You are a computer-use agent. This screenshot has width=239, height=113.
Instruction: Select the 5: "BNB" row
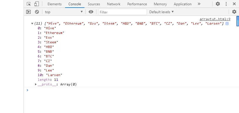click(x=46, y=52)
